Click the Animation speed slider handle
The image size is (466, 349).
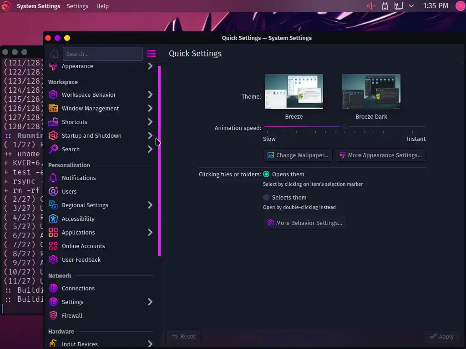tap(344, 127)
